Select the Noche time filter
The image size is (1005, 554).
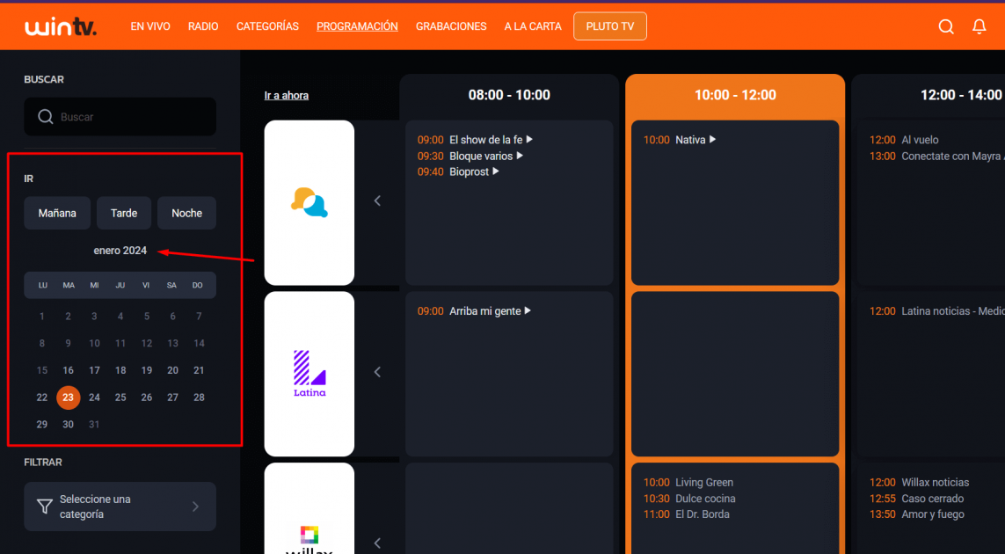coord(186,213)
